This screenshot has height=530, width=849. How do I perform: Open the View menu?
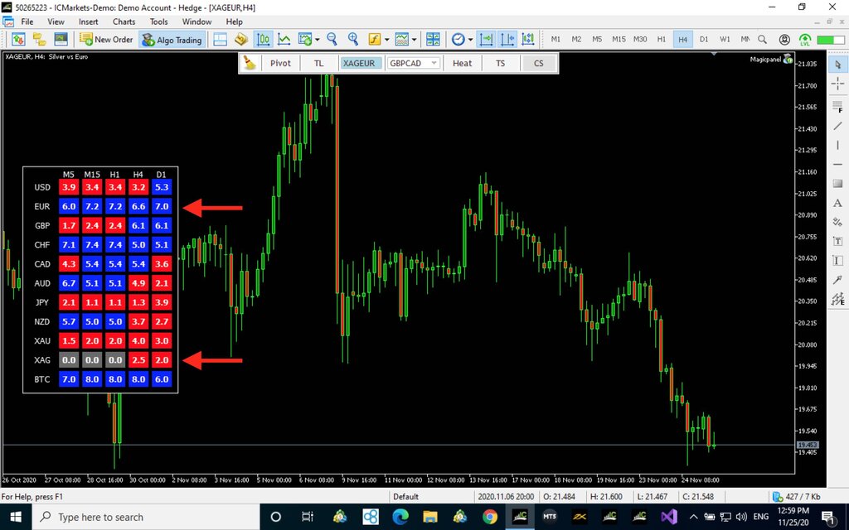tap(56, 22)
